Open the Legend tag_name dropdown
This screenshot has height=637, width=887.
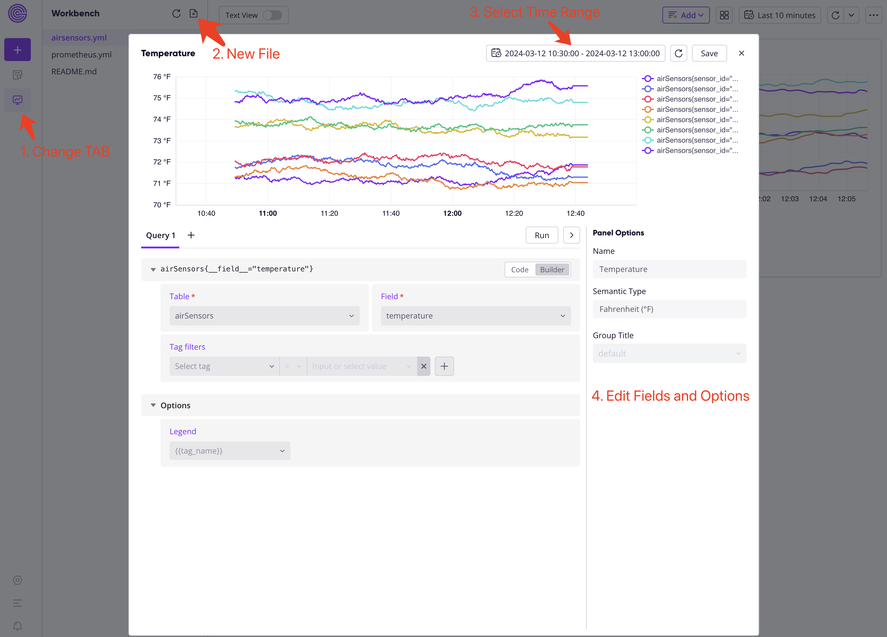coord(229,451)
